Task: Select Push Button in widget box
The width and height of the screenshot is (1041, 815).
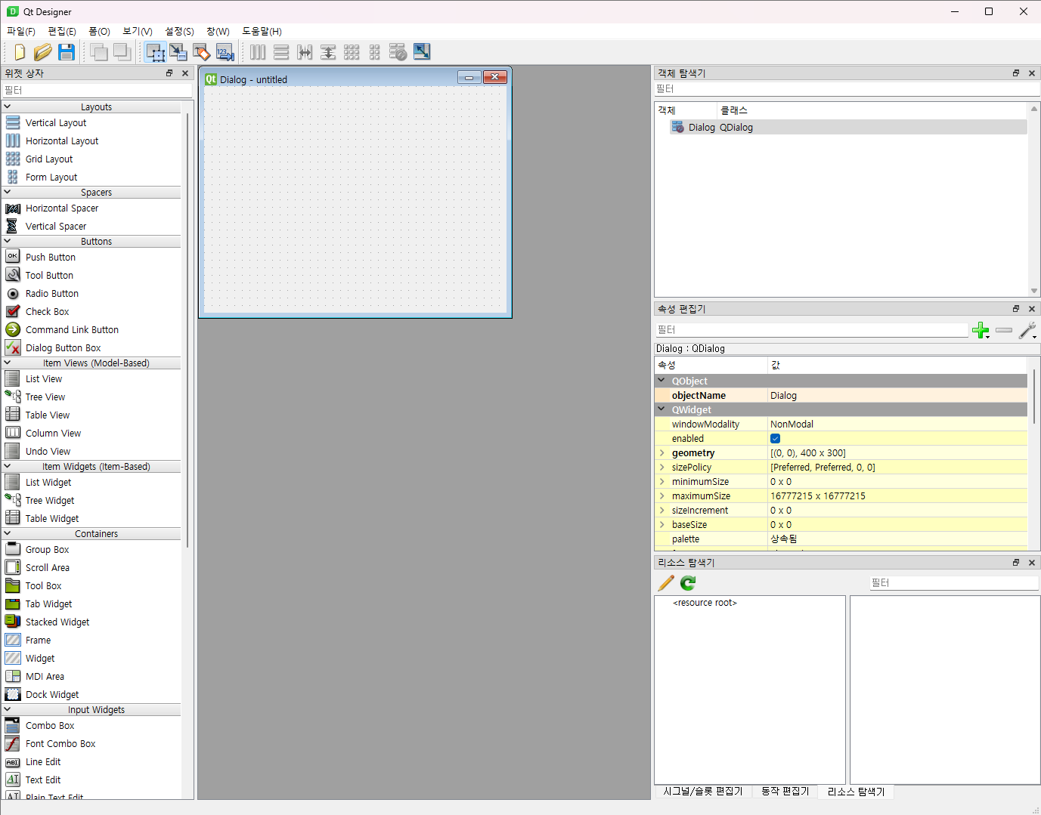Action: point(51,258)
